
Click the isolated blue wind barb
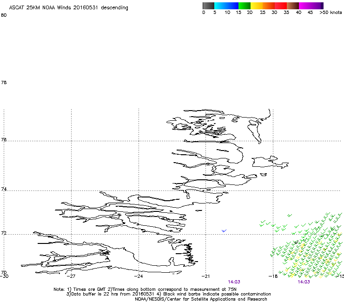pos(224,231)
